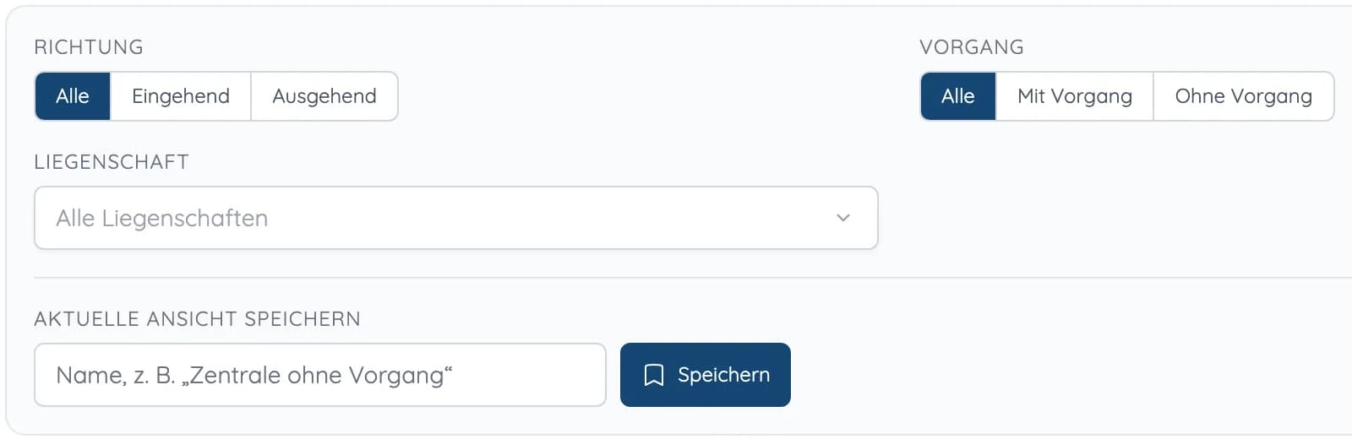Click the VORGANG section label

pyautogui.click(x=972, y=47)
